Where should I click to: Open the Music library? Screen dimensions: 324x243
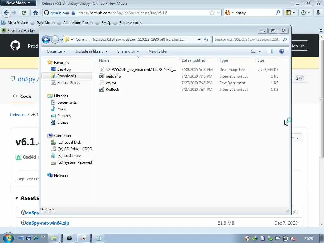[x=62, y=109]
